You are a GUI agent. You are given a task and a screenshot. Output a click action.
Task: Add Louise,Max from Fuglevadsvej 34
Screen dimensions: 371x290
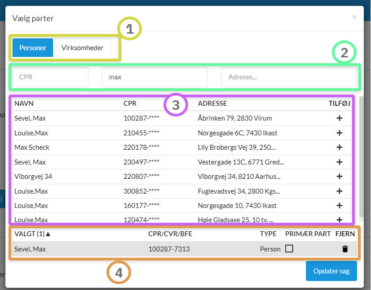[340, 191]
